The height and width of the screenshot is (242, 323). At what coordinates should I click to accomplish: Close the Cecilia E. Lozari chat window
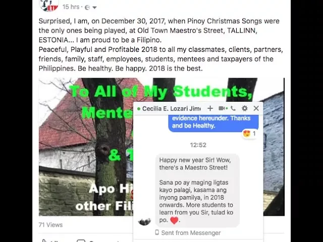click(256, 108)
